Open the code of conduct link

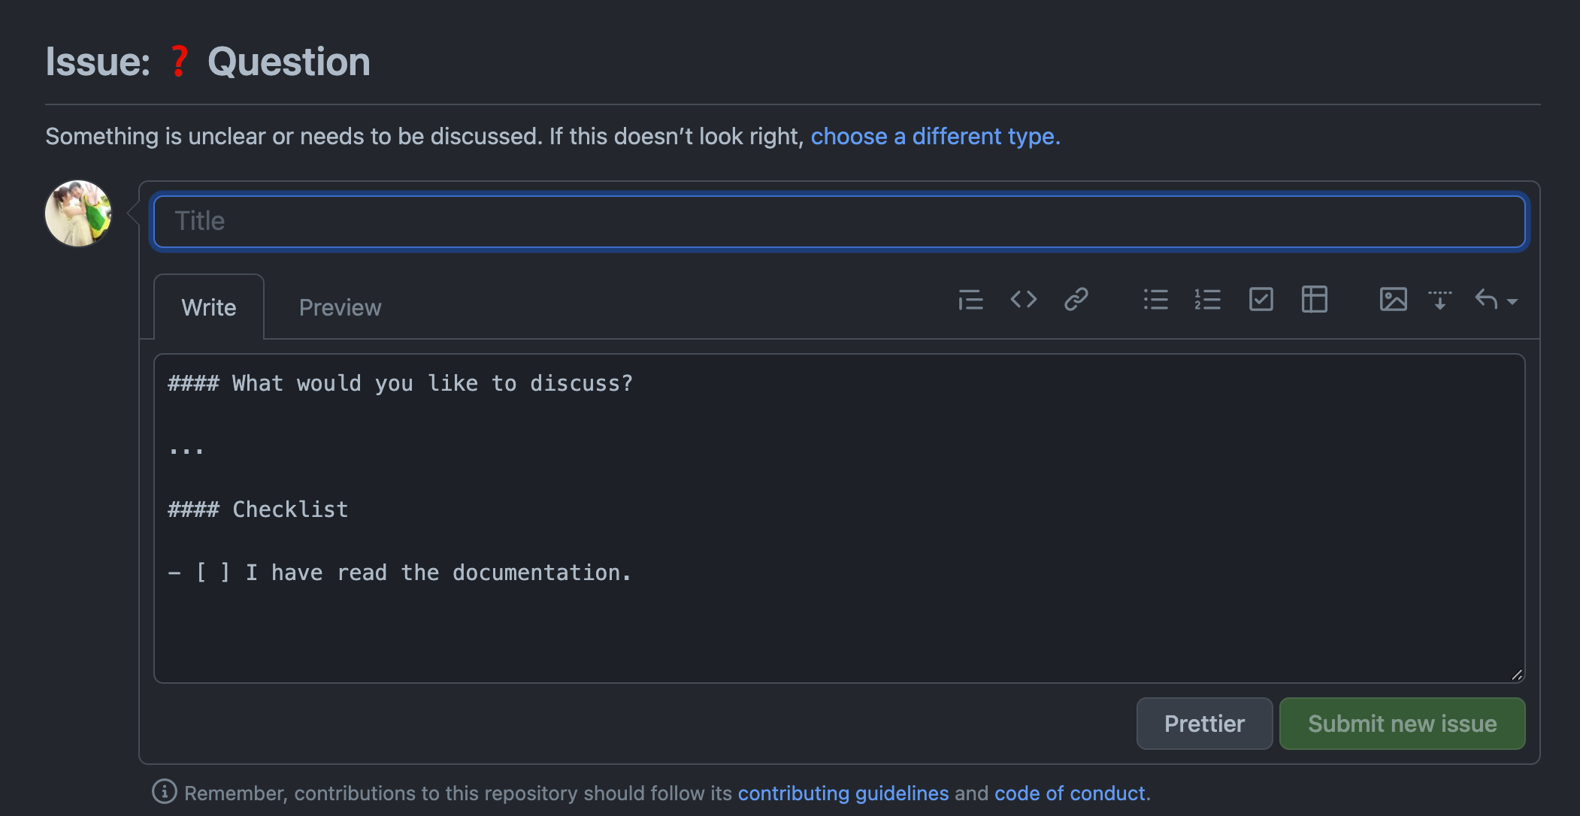tap(1070, 793)
